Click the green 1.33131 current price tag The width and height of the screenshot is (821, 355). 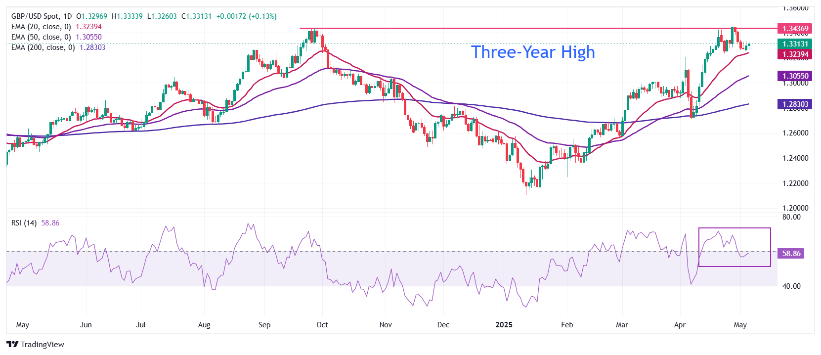(x=794, y=44)
